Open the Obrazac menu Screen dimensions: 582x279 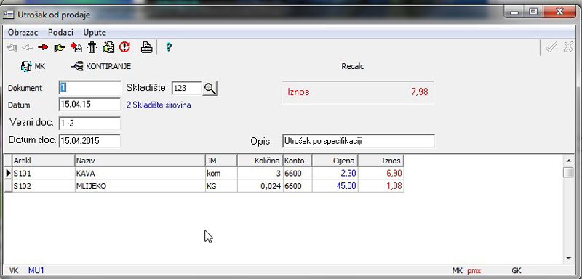23,32
